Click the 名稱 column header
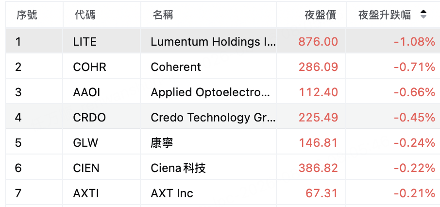 click(x=163, y=15)
